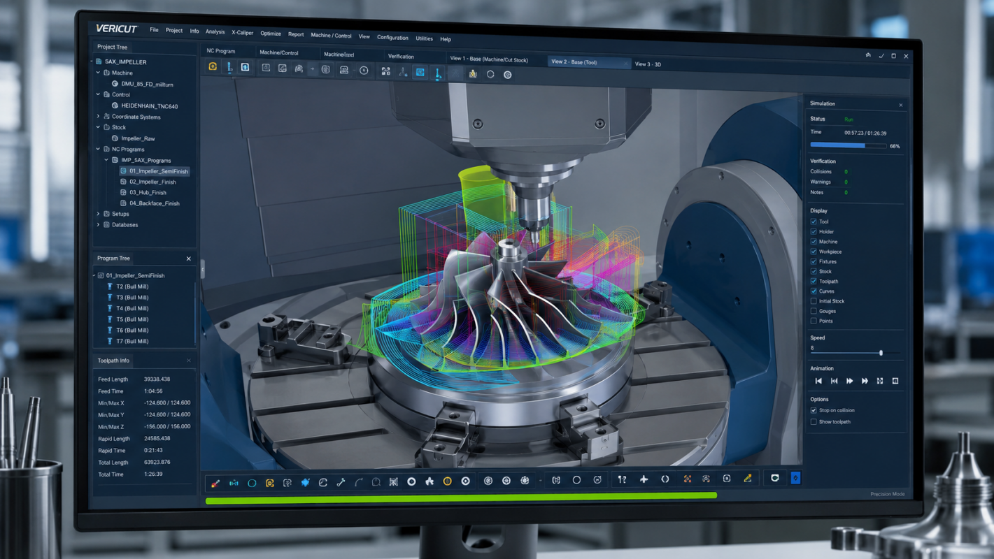Viewport: 994px width, 559px height.
Task: Click the blue puzzle-shaped icon in bottom toolbar
Action: tap(305, 483)
